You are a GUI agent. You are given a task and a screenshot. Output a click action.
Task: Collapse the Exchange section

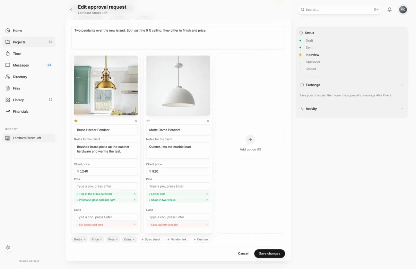[x=402, y=85]
